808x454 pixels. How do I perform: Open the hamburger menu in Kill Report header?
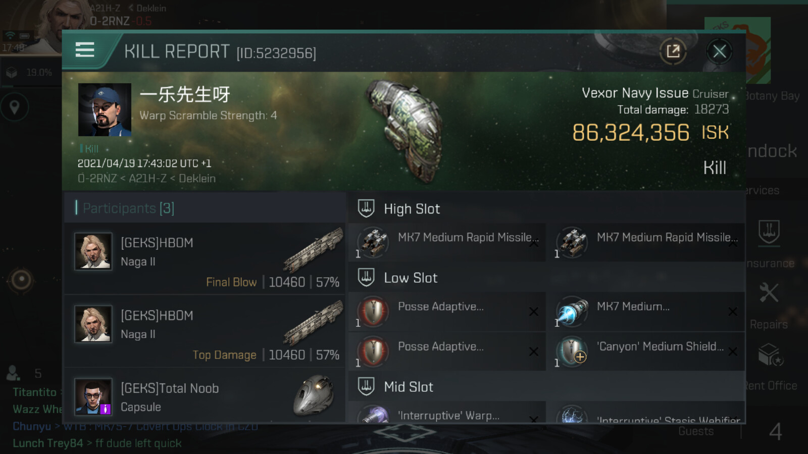[x=85, y=50]
